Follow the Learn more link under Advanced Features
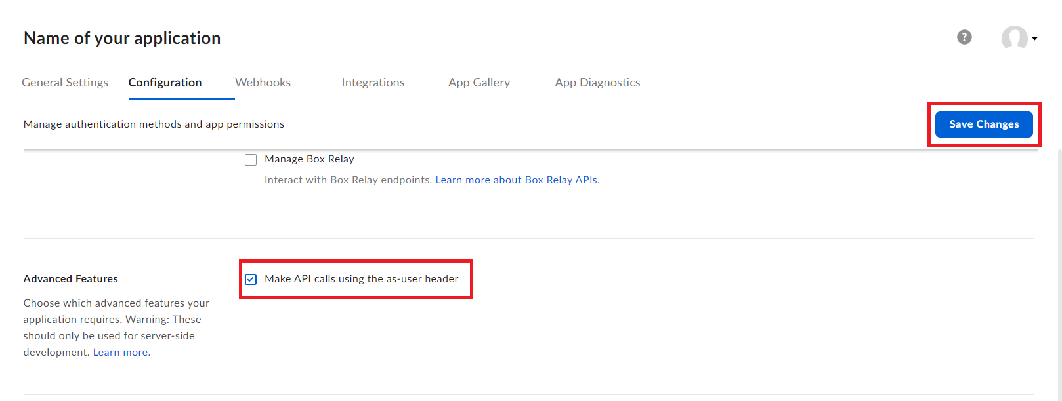This screenshot has height=401, width=1062. pos(121,353)
